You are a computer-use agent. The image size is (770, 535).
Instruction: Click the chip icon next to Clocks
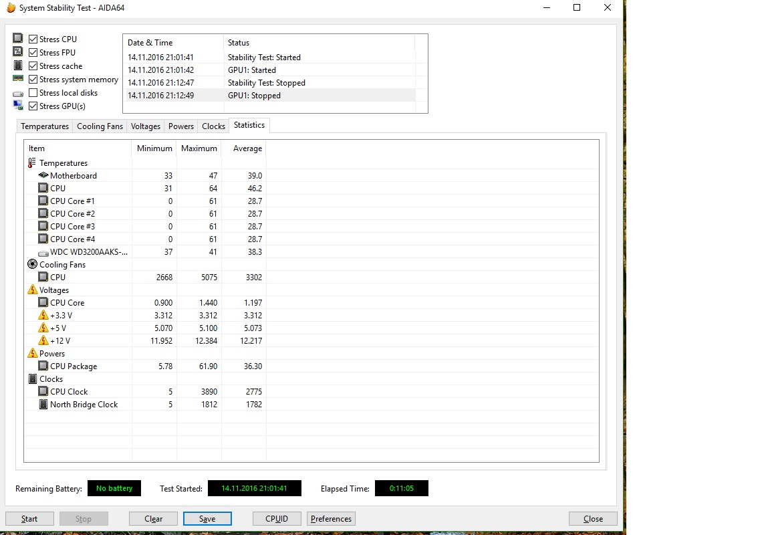(x=32, y=379)
